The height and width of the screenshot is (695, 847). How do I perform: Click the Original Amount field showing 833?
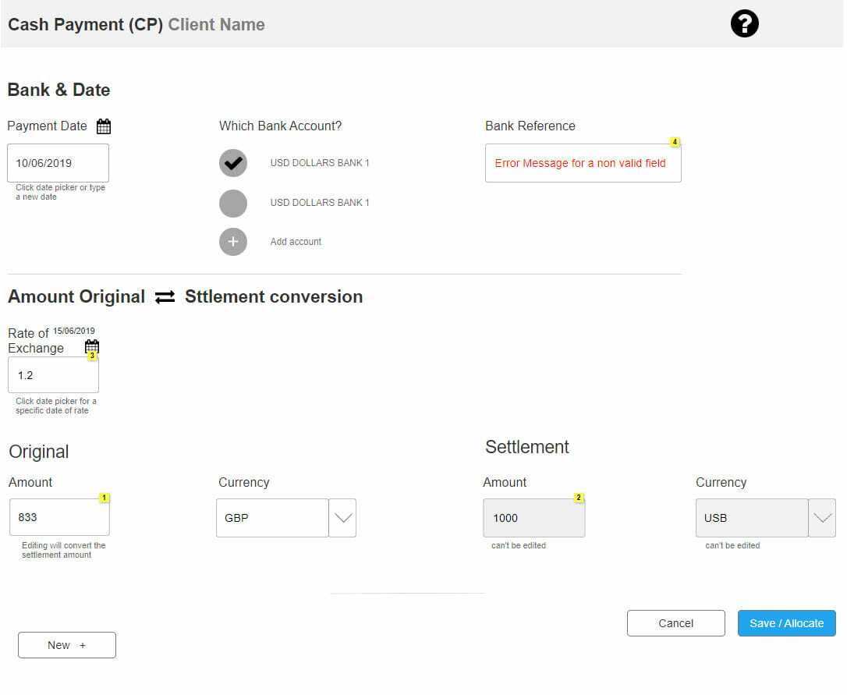59,517
